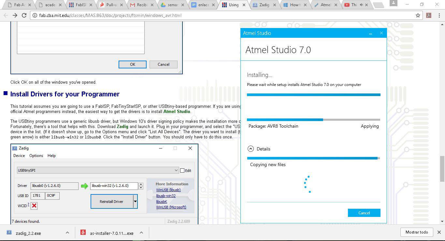Click the browser forward arrow
Screen dimensions: 445x241
[x=15, y=15]
